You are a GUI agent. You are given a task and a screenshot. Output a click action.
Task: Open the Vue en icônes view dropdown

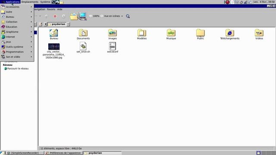[113, 16]
